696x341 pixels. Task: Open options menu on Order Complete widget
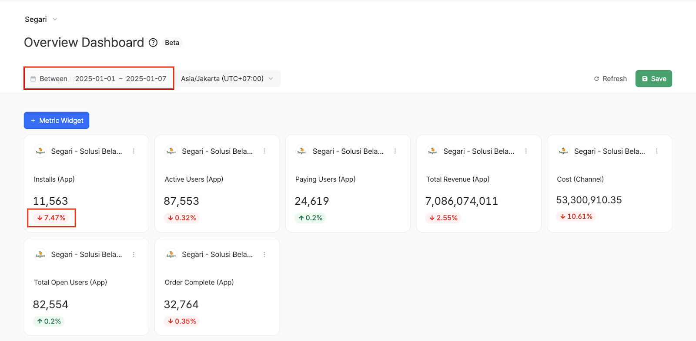264,254
